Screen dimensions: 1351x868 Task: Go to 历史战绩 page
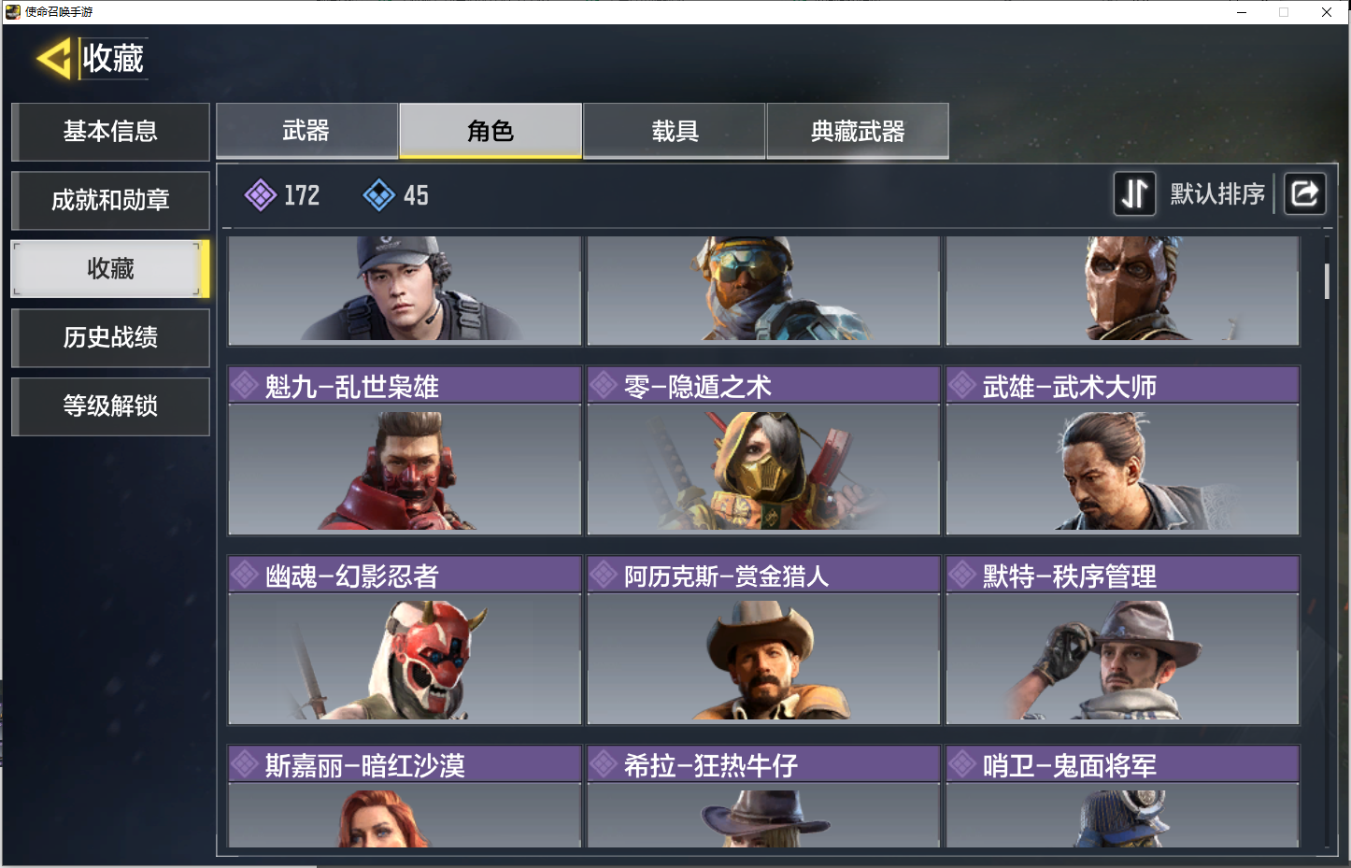(x=110, y=337)
